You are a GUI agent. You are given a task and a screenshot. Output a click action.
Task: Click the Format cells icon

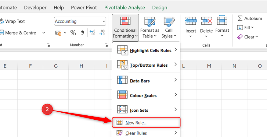coord(222,20)
